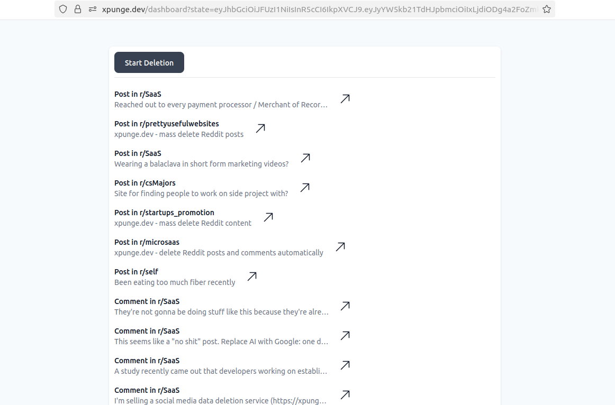Select text 'Been eating too much fiber recently'

click(x=175, y=282)
